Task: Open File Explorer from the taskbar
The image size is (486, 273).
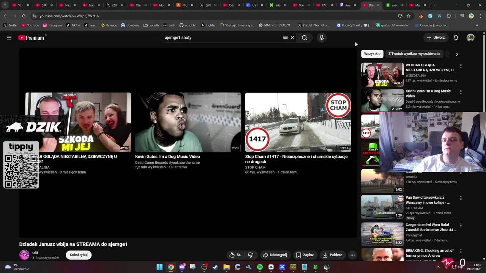Action: (226, 267)
